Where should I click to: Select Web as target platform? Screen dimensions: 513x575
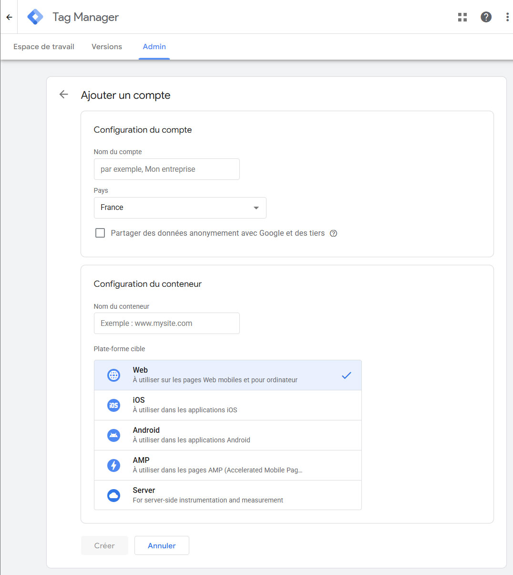click(x=227, y=375)
